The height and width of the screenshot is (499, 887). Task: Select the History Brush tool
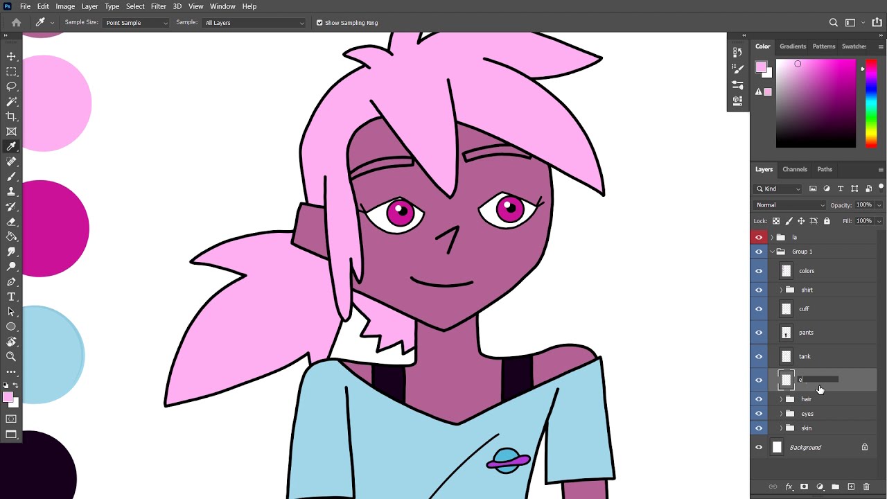pyautogui.click(x=11, y=207)
